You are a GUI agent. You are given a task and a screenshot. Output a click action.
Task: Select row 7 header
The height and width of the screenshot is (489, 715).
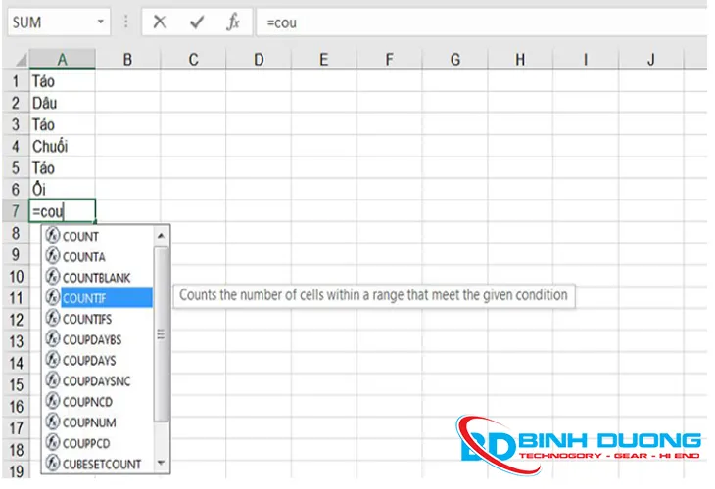[16, 211]
